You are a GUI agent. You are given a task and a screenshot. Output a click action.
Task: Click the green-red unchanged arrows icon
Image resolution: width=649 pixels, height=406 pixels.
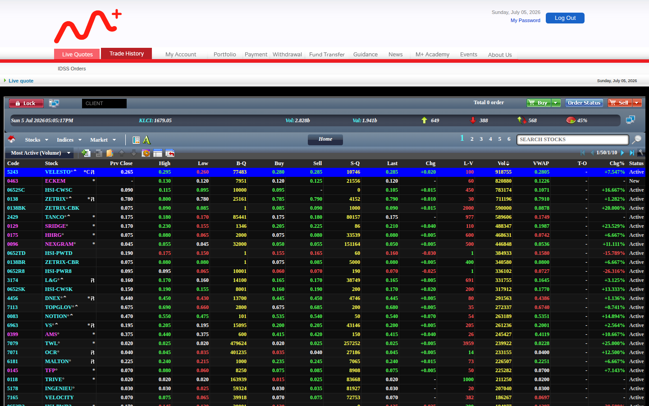522,120
